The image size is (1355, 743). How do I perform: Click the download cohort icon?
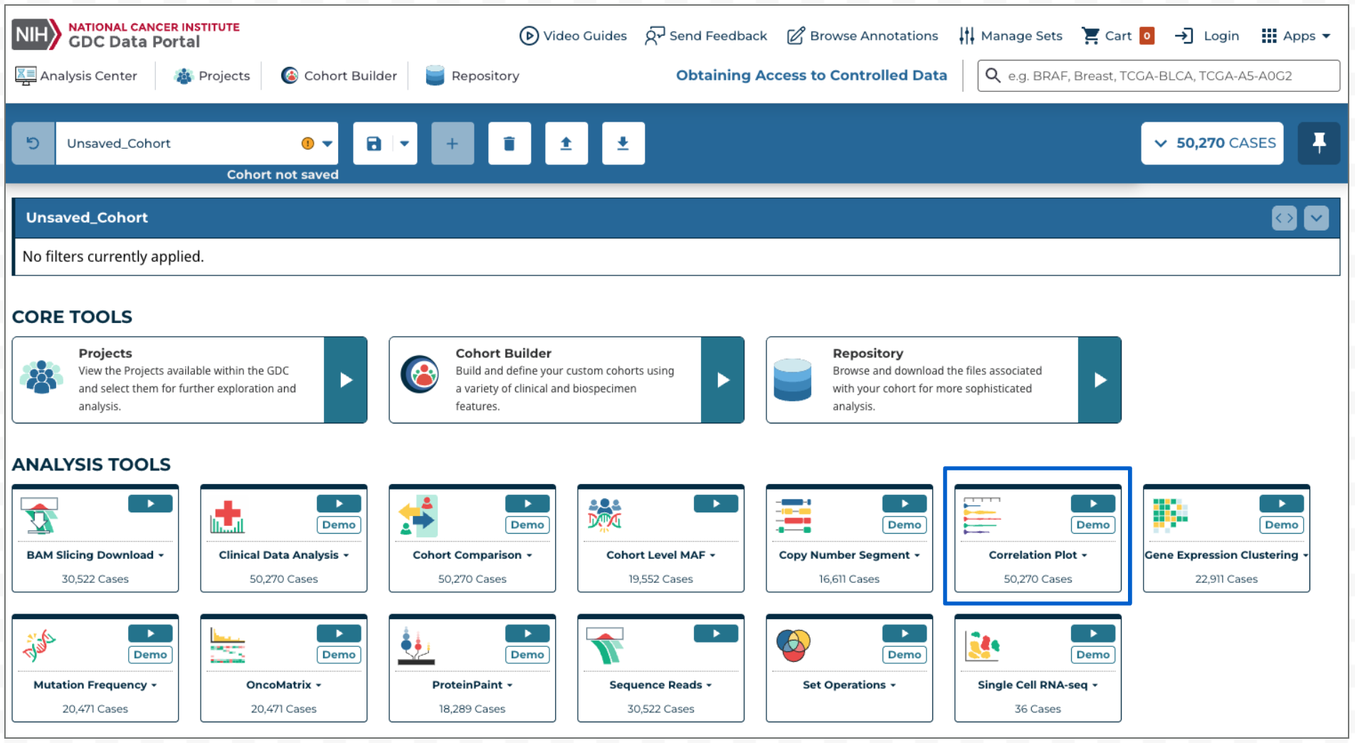623,144
